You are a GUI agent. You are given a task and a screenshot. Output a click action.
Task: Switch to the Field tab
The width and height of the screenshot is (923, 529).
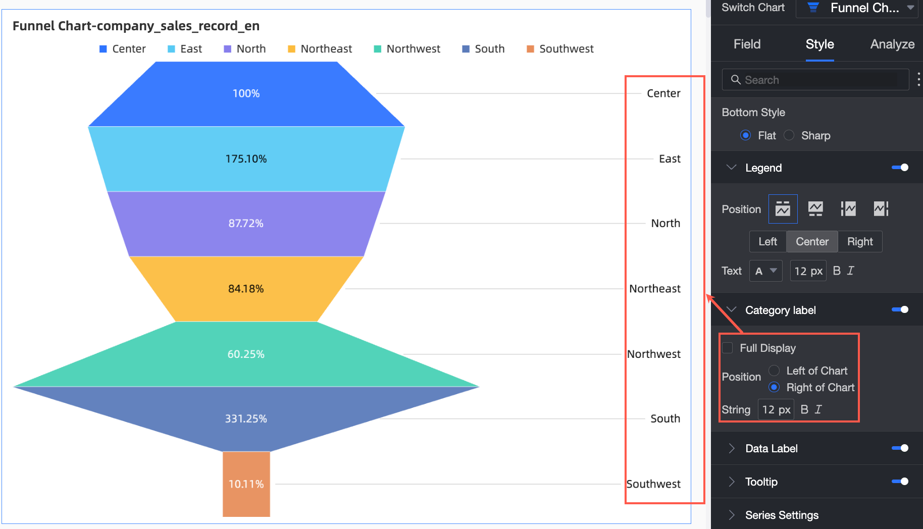pos(747,44)
